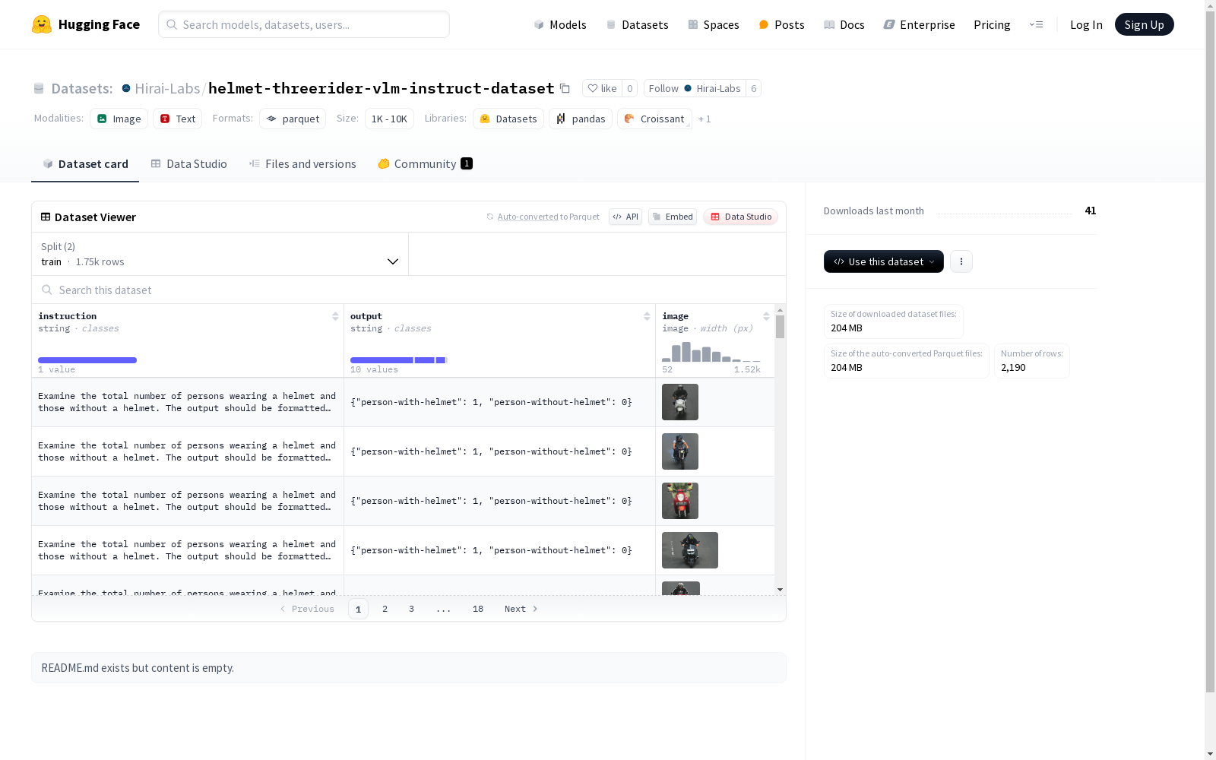Open the three-dot more options button

(961, 261)
